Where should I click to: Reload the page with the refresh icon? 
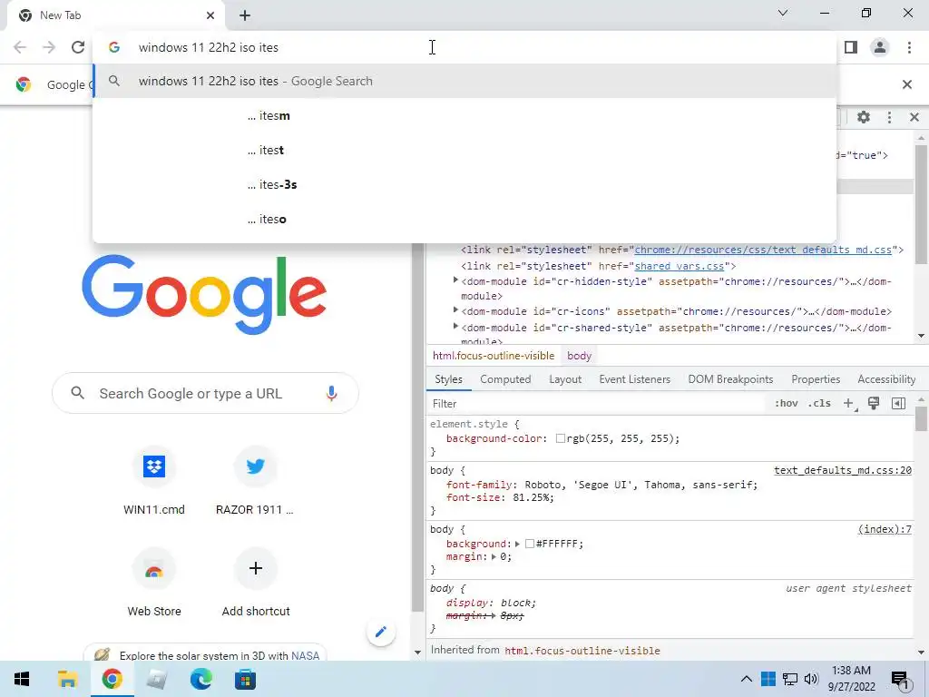pyautogui.click(x=78, y=47)
